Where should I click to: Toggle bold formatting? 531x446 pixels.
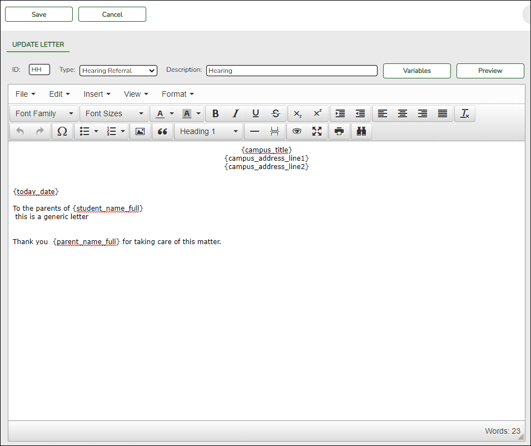click(216, 113)
